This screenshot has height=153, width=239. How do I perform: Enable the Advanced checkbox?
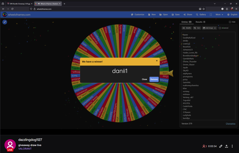220,28
